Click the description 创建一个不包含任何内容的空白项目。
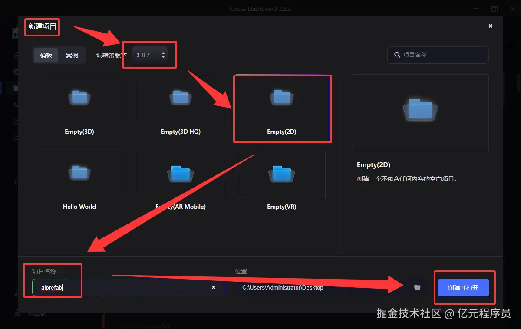521x329 pixels. [x=407, y=179]
